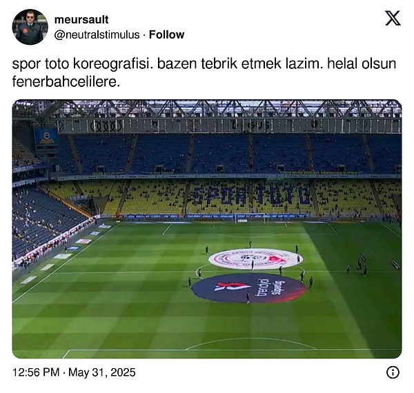The height and width of the screenshot is (393, 414).
Task: Open the 12:56 PM May 31, 2025 timestamp
Action: point(74,372)
